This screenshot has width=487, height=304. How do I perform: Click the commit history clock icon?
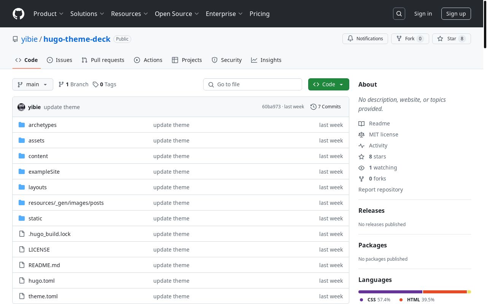pyautogui.click(x=313, y=107)
